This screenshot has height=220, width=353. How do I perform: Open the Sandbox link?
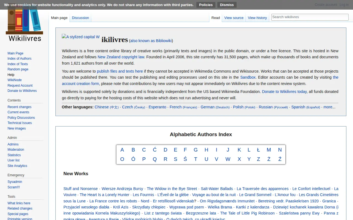click(248, 77)
